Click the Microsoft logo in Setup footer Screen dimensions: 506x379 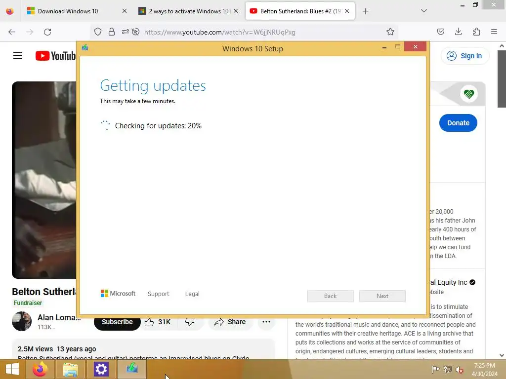(x=118, y=294)
